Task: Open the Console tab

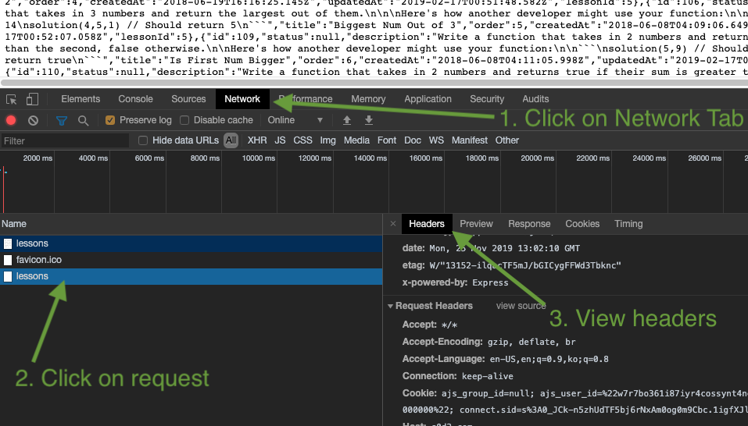Action: pyautogui.click(x=135, y=99)
